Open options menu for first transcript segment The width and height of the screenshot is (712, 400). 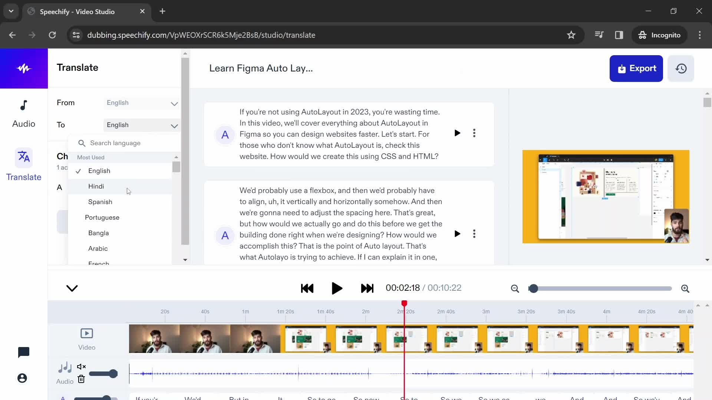(474, 133)
